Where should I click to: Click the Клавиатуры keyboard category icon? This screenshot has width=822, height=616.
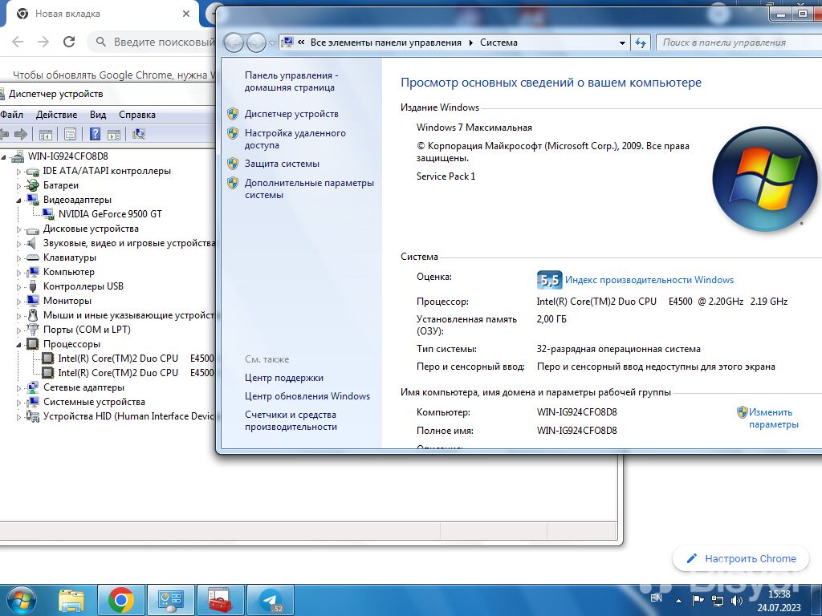pyautogui.click(x=32, y=257)
